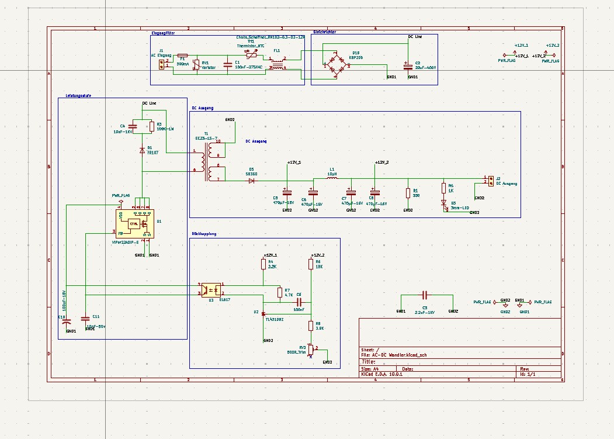
Task: Select the RV1 varistor symbol
Action: click(197, 65)
